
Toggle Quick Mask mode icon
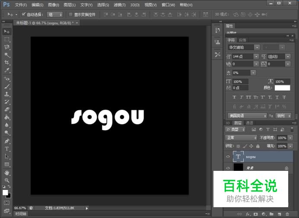[6, 202]
